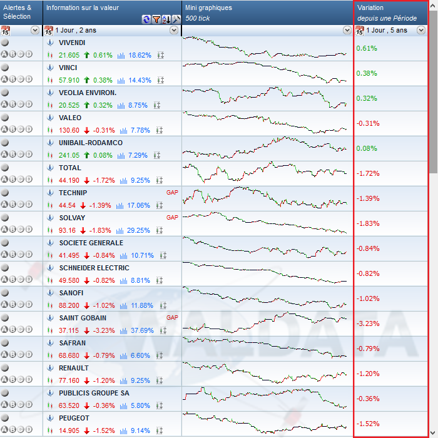Open the info icon for VIVENDI
Image resolution: width=438 pixels, height=438 pixels.
point(50,43)
